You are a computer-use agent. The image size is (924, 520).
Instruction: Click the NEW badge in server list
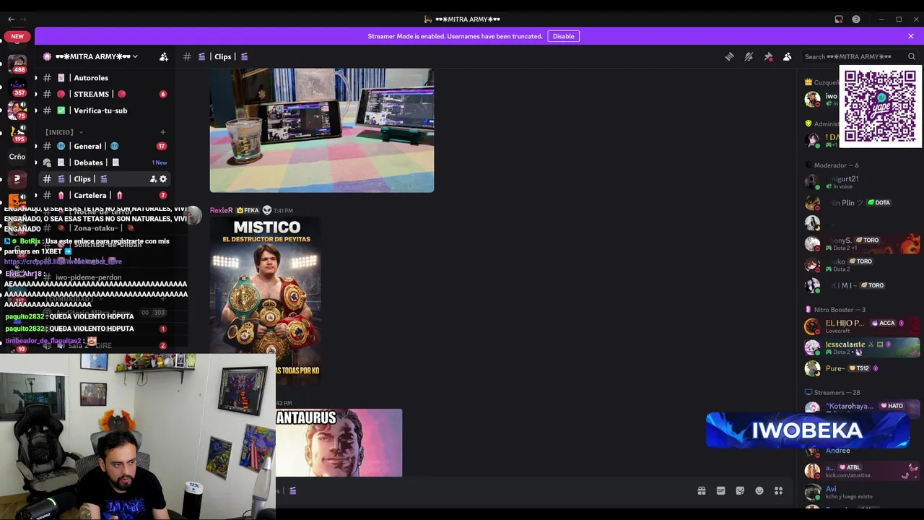17,36
